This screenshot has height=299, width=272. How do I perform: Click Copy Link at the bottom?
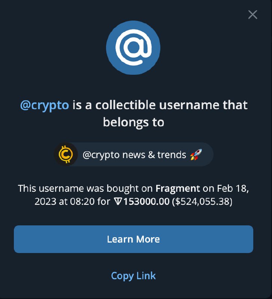click(x=133, y=276)
